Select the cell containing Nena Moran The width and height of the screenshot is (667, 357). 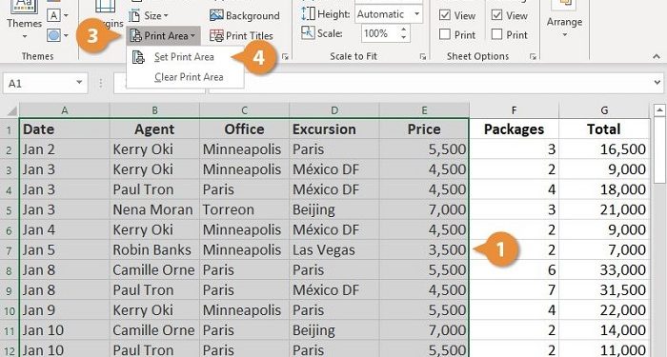click(154, 210)
